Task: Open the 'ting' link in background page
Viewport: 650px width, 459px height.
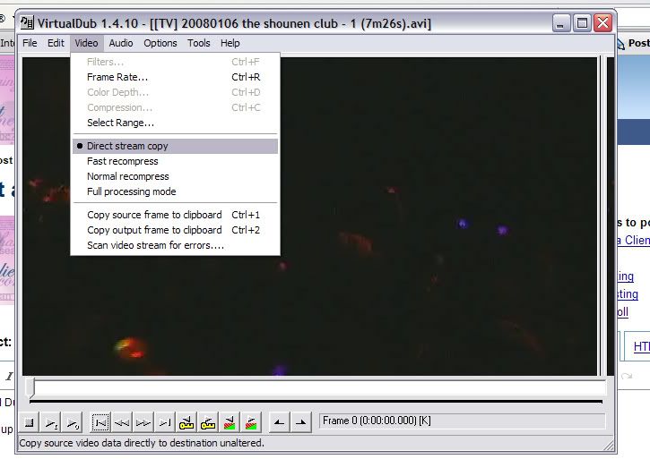Action: click(x=628, y=294)
